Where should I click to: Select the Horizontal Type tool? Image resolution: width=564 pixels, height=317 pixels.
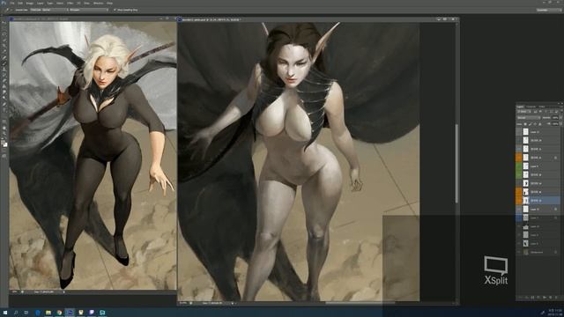tap(4, 109)
